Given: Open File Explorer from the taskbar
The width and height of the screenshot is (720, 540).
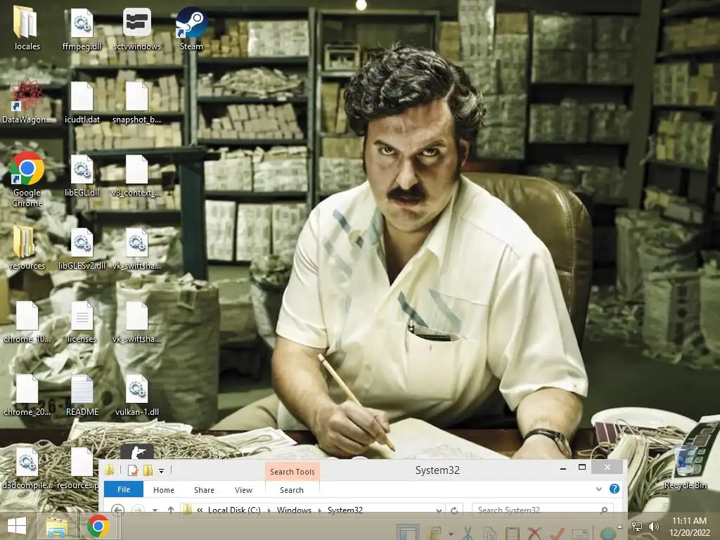Looking at the screenshot, I should pyautogui.click(x=56, y=526).
